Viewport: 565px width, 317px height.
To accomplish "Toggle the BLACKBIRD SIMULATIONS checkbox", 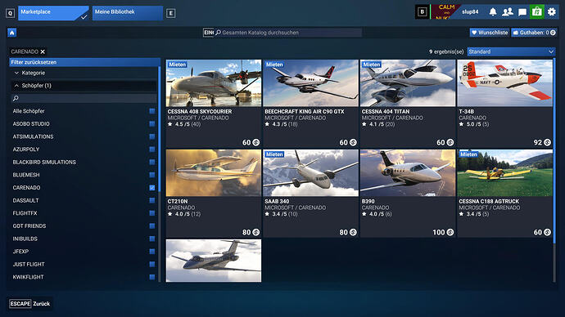I will tap(152, 162).
